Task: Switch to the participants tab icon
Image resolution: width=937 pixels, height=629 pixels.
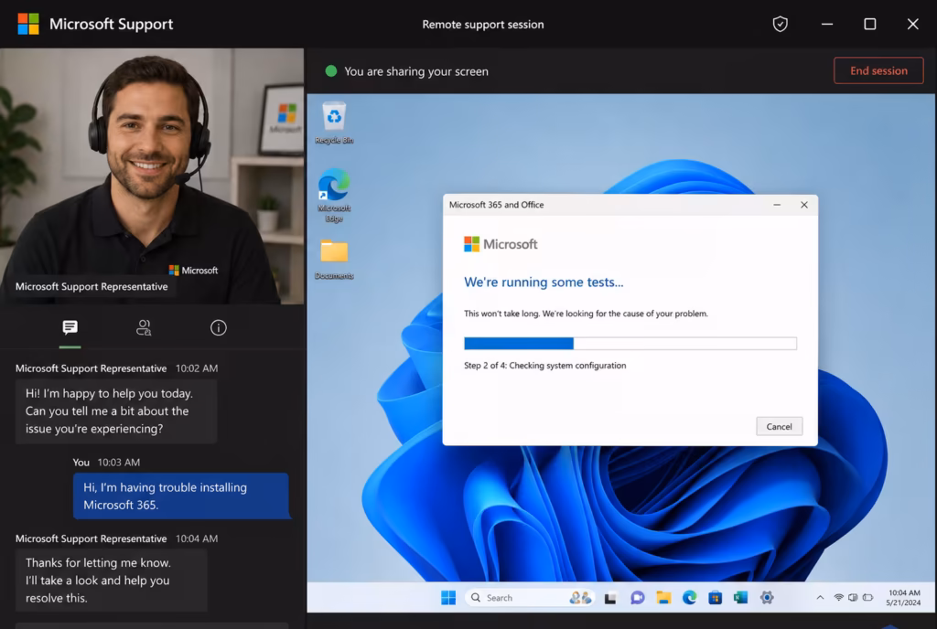Action: tap(144, 327)
